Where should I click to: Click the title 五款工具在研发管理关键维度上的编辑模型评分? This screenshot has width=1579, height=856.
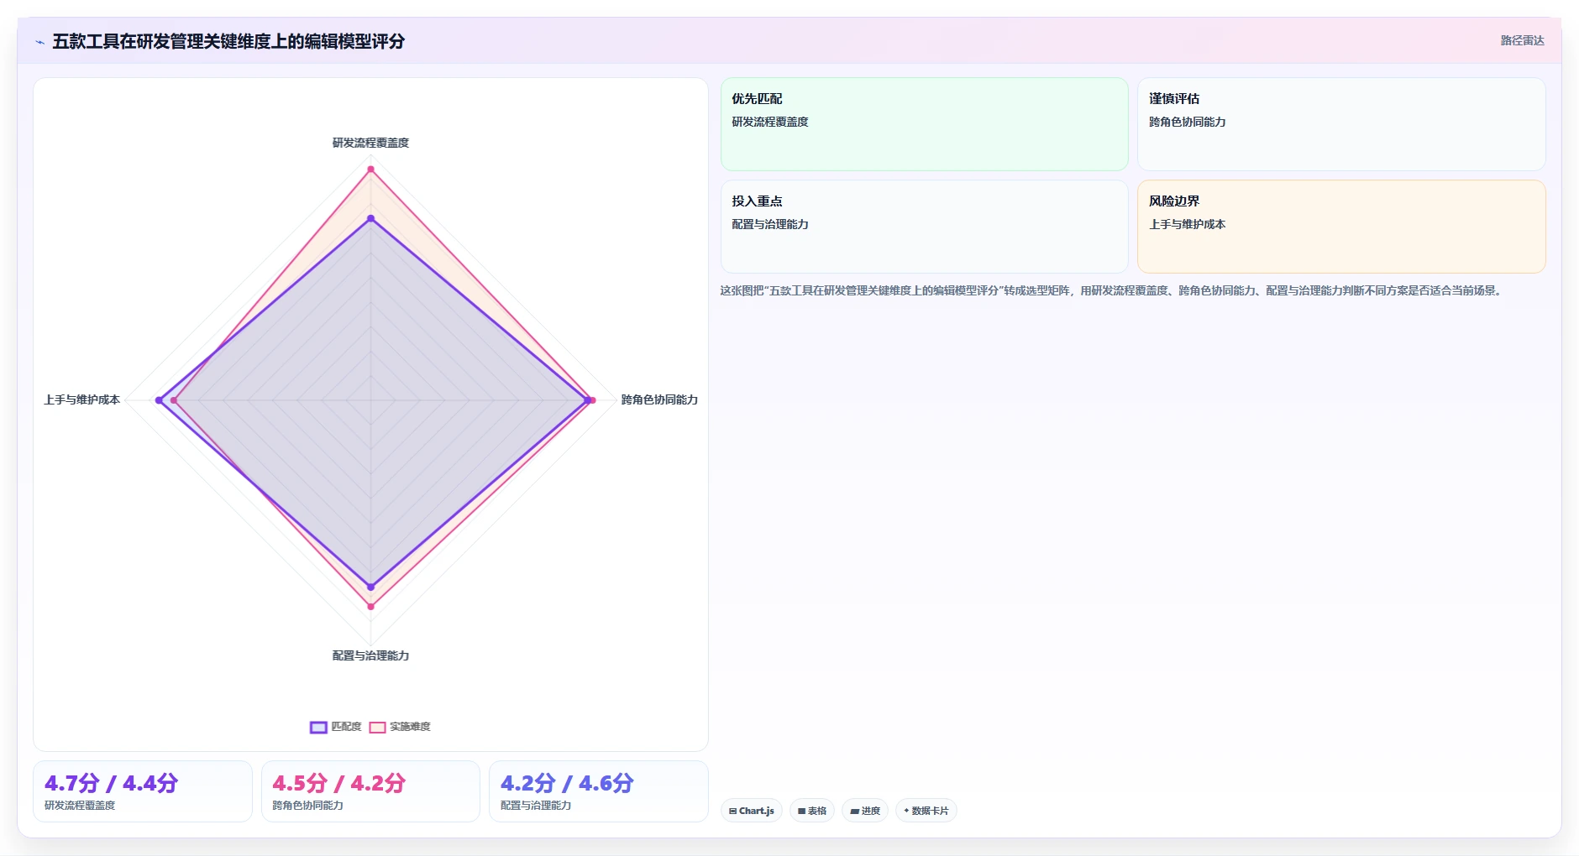(228, 41)
